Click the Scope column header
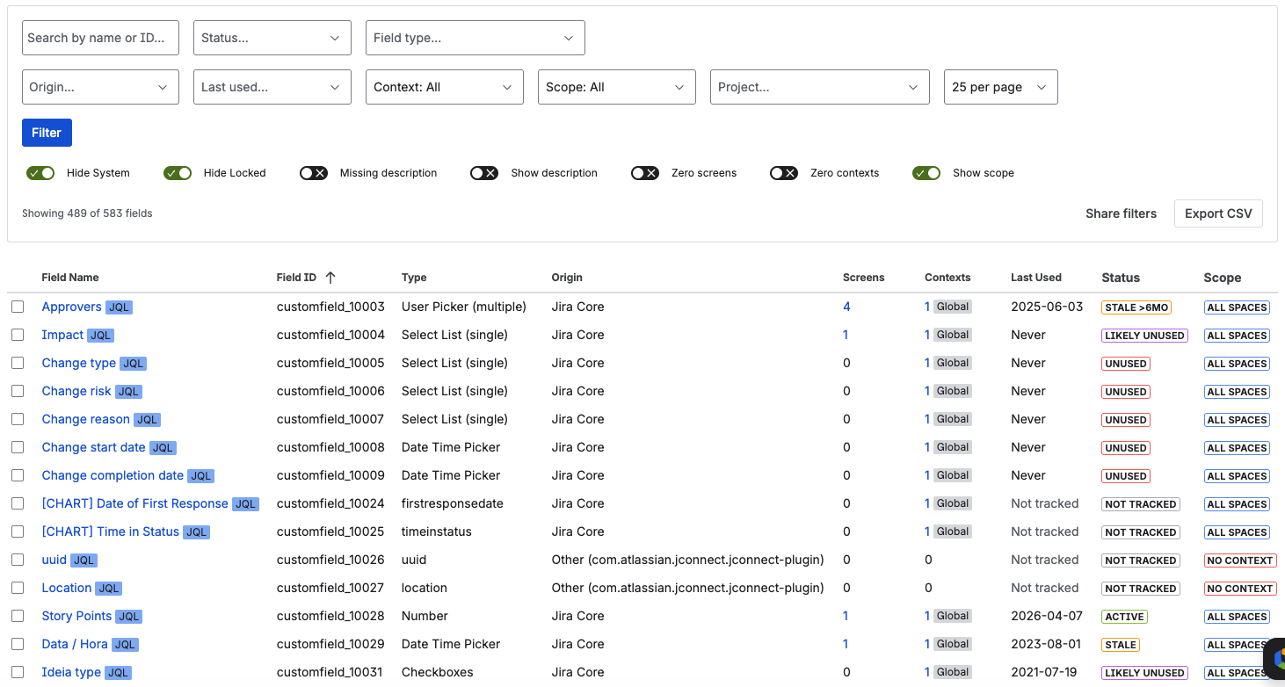 [1223, 278]
